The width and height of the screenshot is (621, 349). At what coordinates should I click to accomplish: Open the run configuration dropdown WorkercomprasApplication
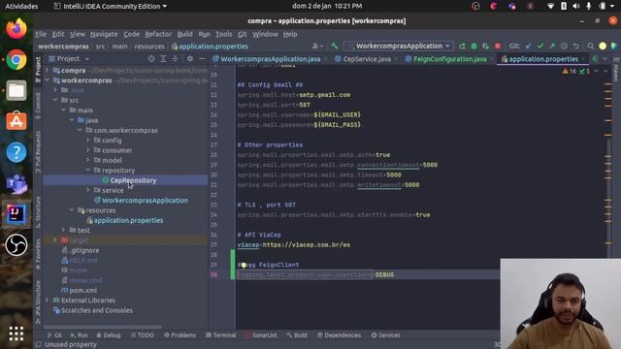point(399,46)
